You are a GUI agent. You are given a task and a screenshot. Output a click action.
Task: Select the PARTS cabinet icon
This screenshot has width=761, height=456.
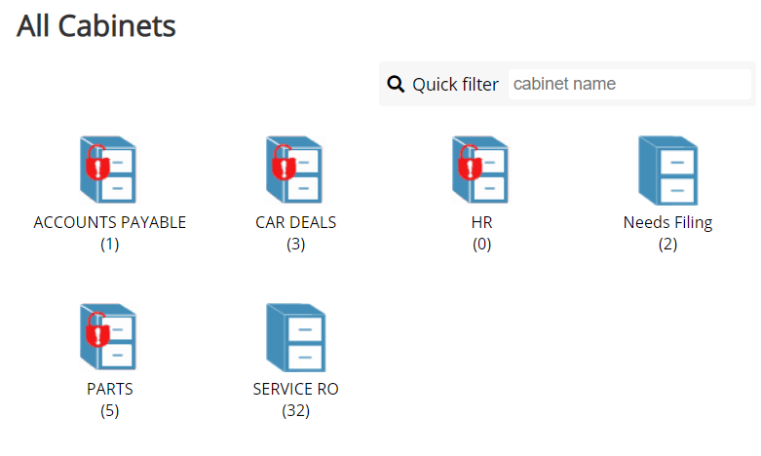pos(108,337)
